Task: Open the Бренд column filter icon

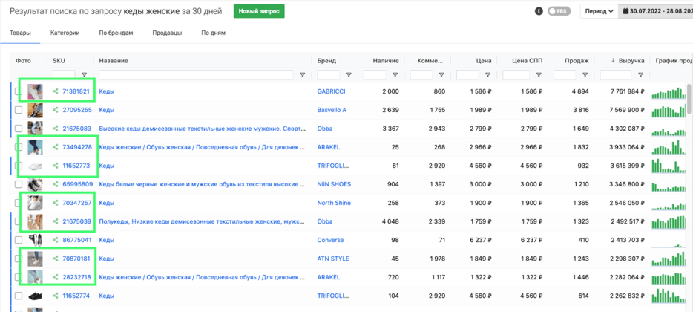Action: (x=349, y=75)
